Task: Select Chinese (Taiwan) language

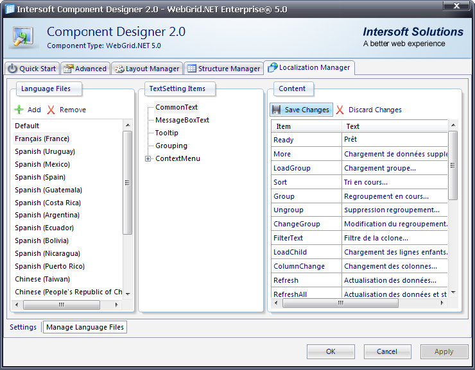Action: (42, 279)
